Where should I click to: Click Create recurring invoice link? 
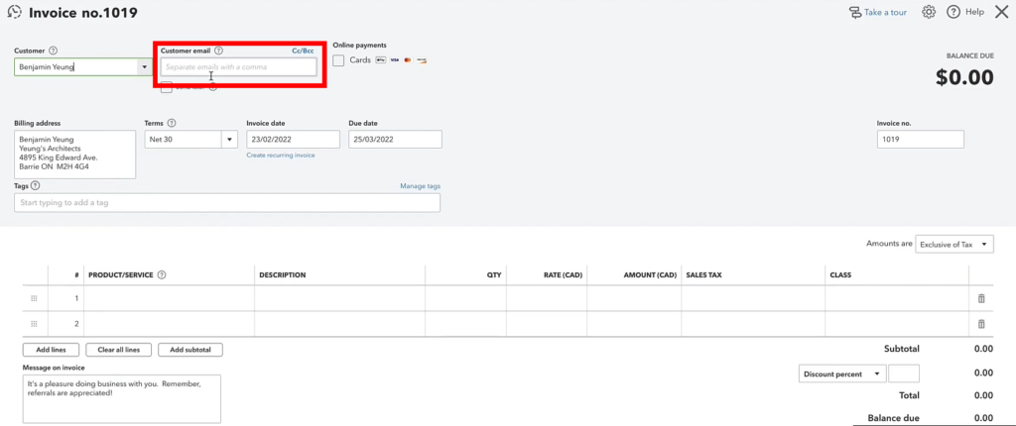click(x=281, y=156)
